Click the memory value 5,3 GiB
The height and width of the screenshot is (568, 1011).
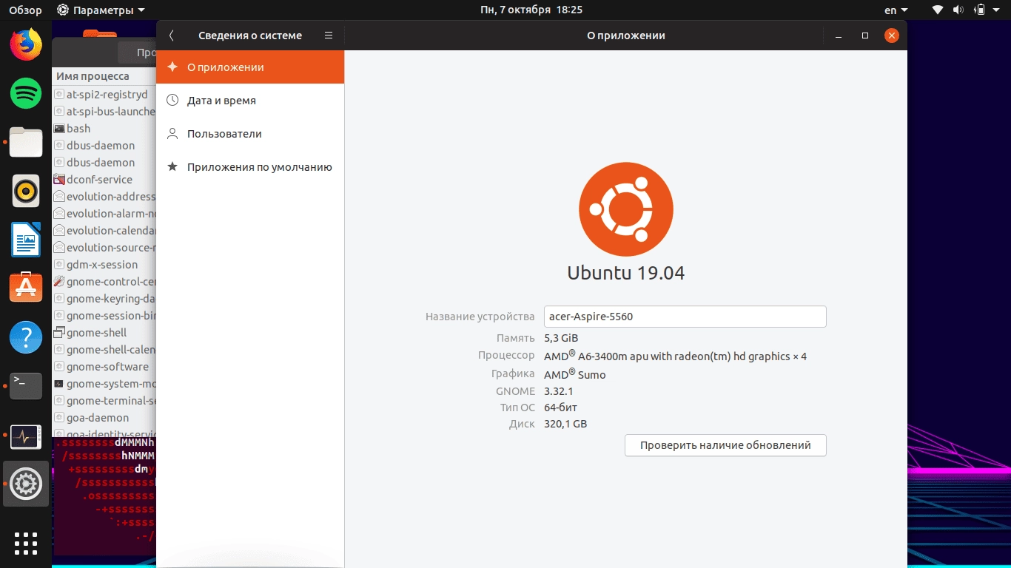tap(561, 338)
